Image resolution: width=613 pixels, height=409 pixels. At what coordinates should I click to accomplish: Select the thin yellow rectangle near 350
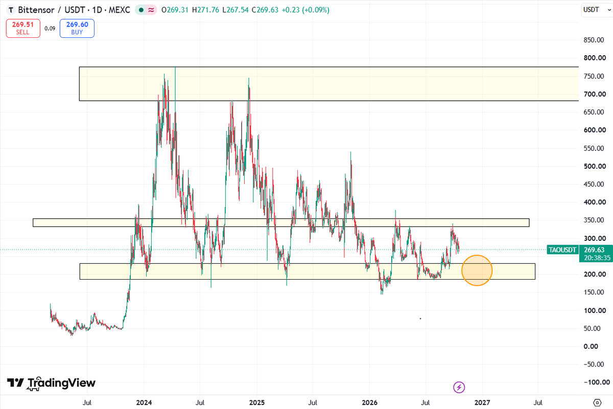tap(281, 222)
